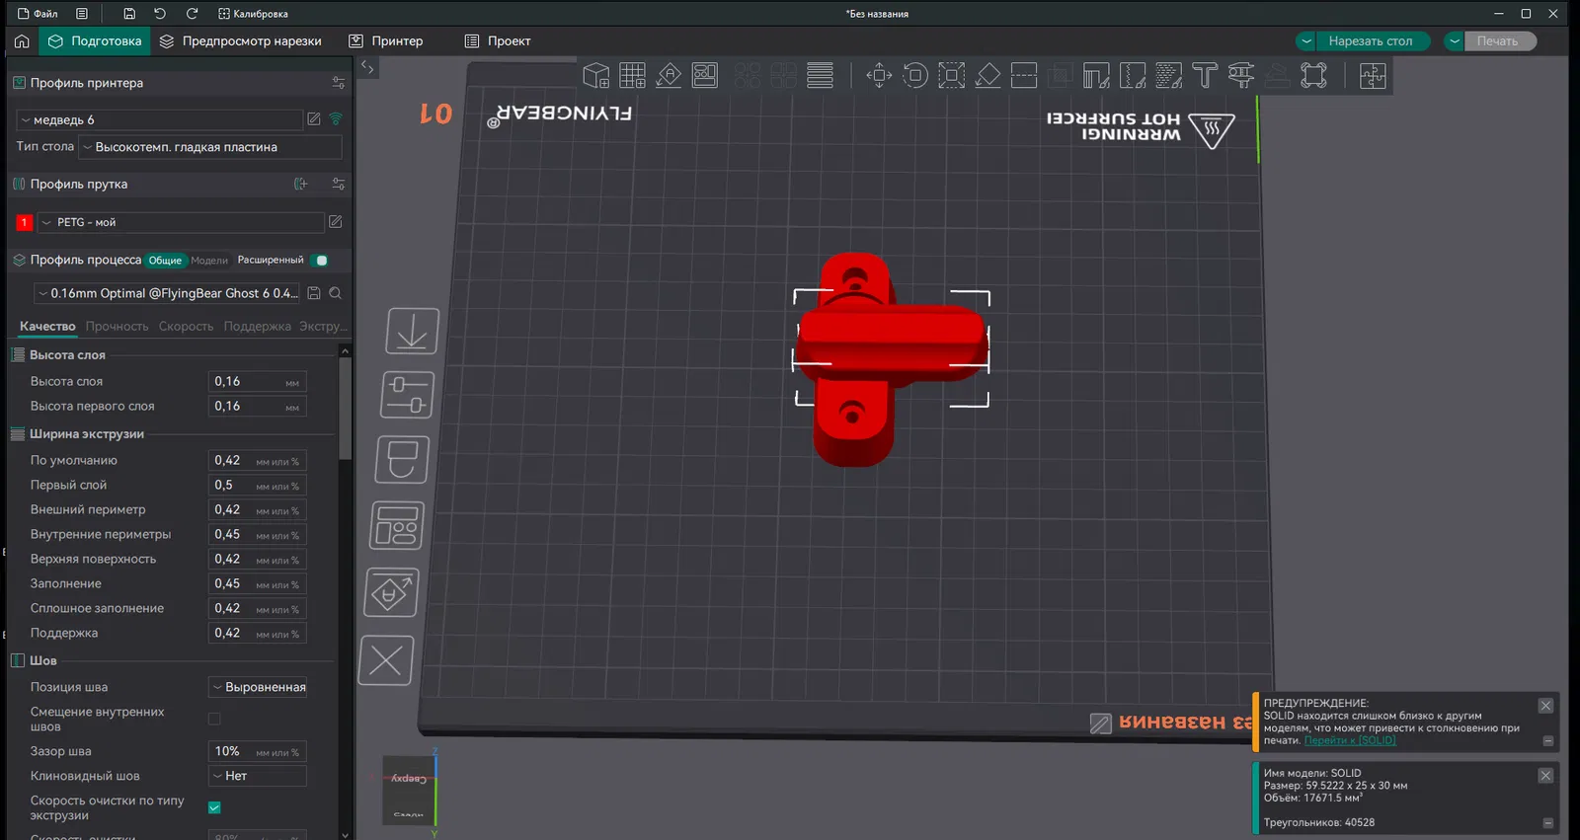The width and height of the screenshot is (1580, 840).
Task: Follow the Перейти к [SOLID] link
Action: [1350, 740]
